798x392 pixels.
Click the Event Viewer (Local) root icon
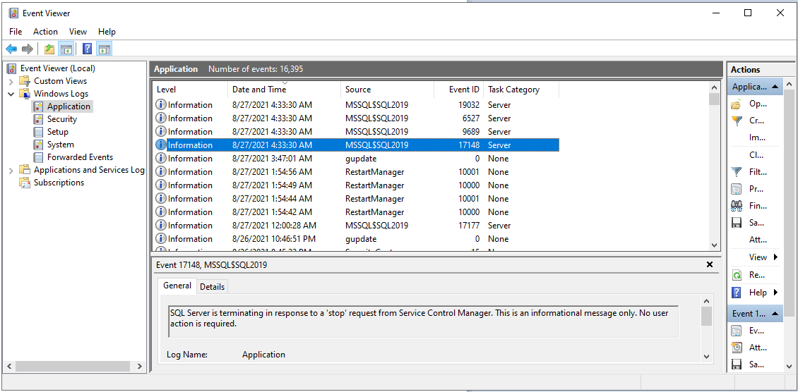pos(11,68)
